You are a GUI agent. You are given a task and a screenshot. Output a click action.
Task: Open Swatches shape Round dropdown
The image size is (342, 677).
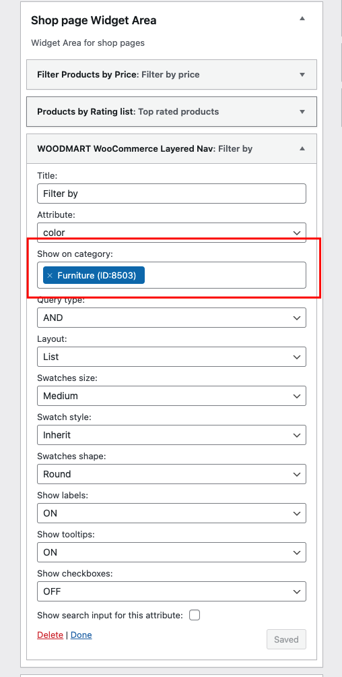coord(172,474)
